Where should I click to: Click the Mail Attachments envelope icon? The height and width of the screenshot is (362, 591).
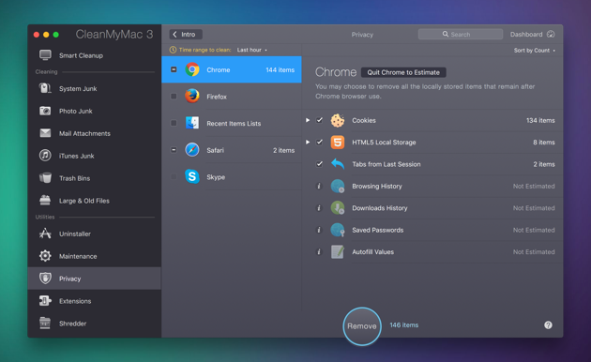(45, 133)
